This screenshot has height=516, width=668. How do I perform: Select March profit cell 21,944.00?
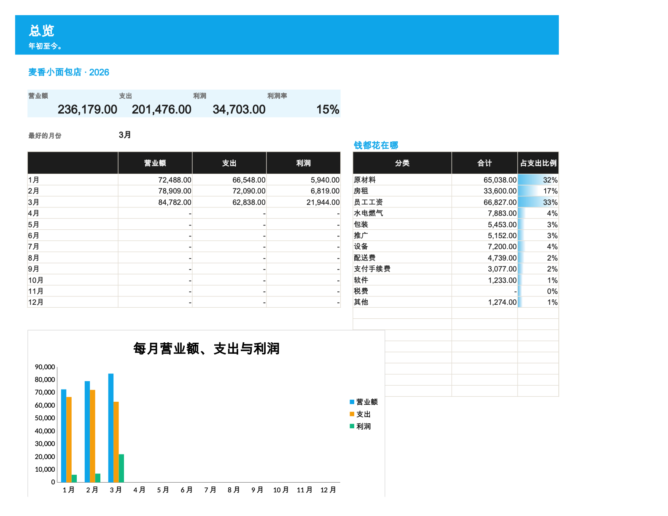click(304, 202)
